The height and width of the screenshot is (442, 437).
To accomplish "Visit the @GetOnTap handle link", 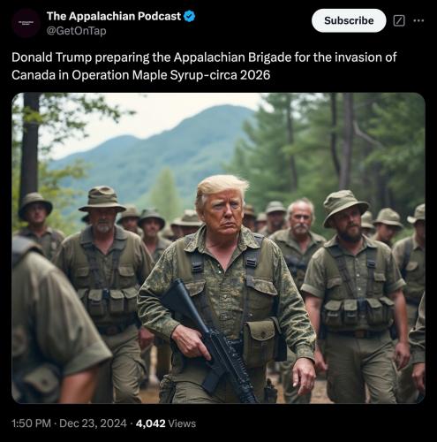I will point(77,31).
